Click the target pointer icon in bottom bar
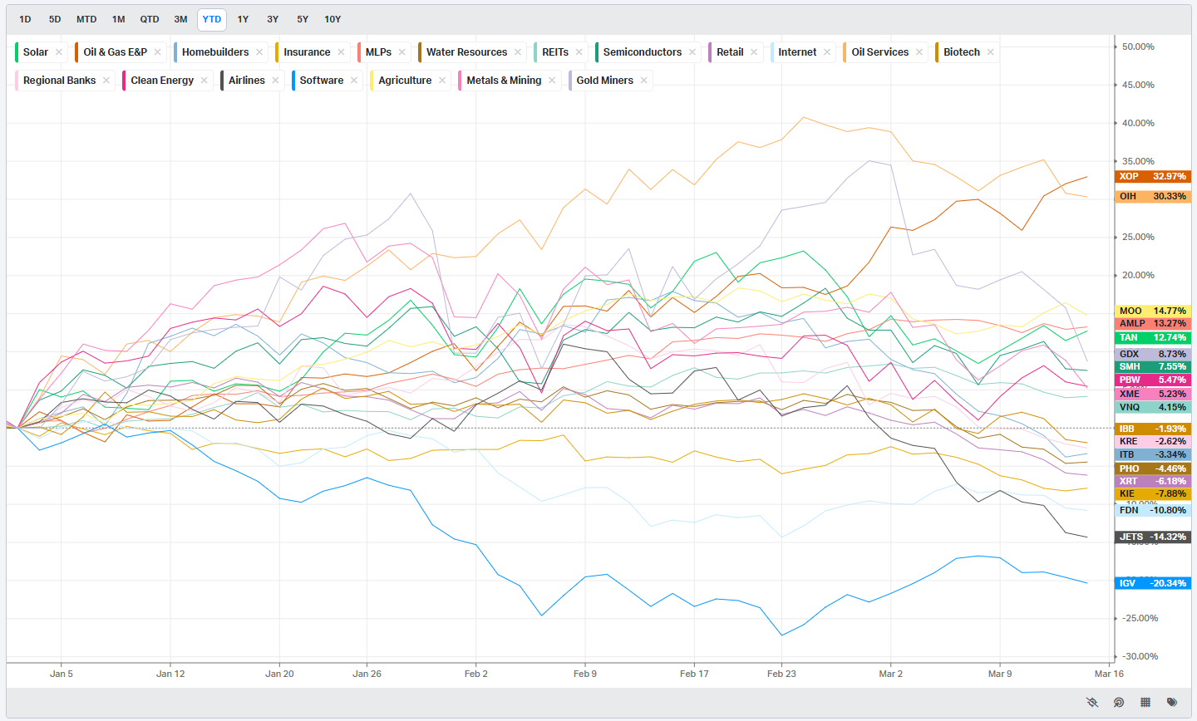This screenshot has width=1197, height=721. point(1119,702)
